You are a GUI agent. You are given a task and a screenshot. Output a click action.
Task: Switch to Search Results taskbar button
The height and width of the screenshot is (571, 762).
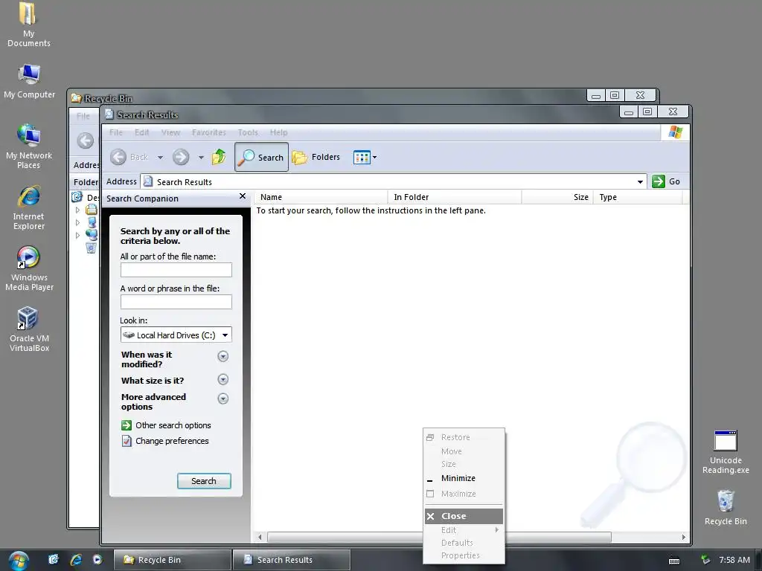tap(291, 560)
